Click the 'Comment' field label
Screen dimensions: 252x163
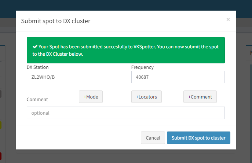click(x=37, y=99)
